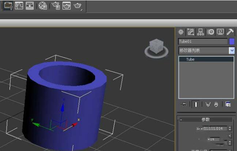This screenshot has width=237, height=151.
Task: Remove modifier from the stack icon
Action: point(216,105)
